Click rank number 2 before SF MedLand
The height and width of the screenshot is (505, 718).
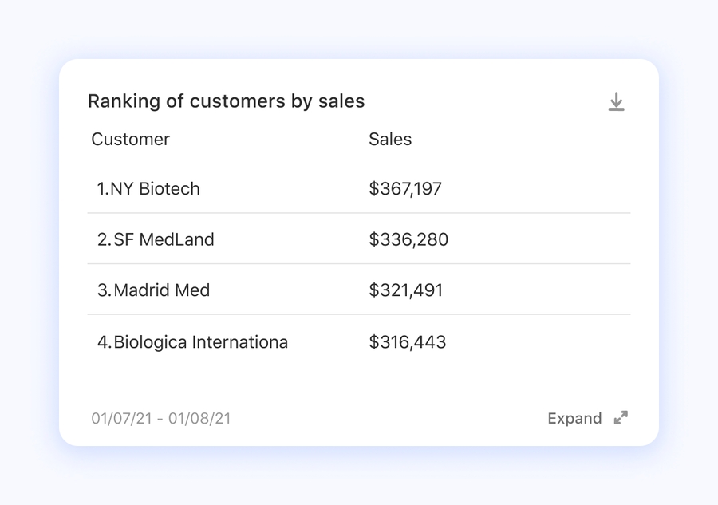coord(103,239)
